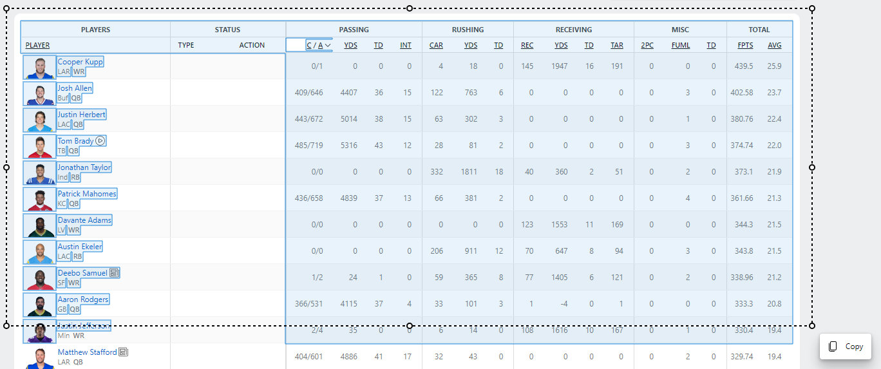This screenshot has width=881, height=369.
Task: Sort by TAR column
Action: (x=617, y=45)
